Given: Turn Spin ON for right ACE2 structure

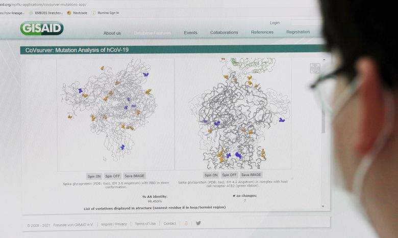Looking at the screenshot, I should click(x=211, y=175).
